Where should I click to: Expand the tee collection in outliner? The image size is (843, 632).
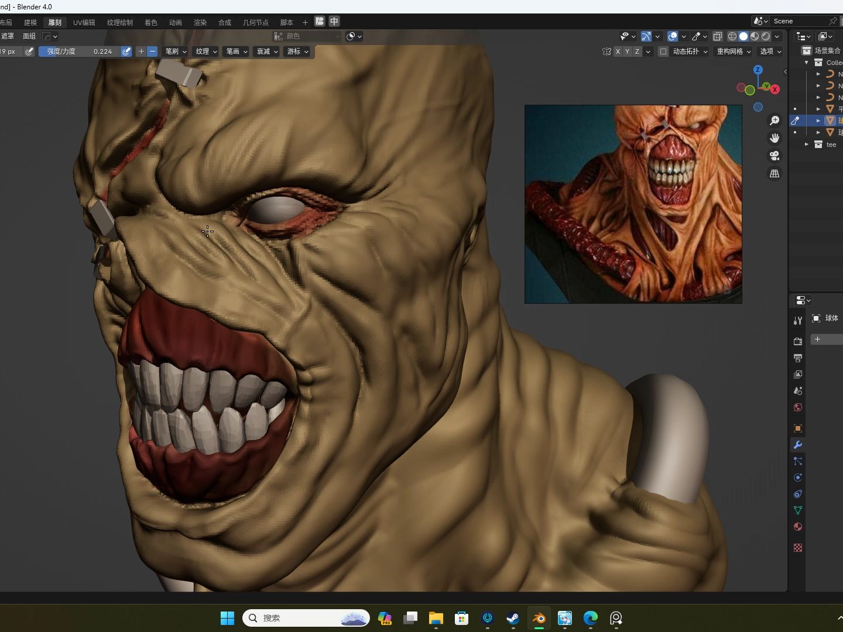pos(807,144)
